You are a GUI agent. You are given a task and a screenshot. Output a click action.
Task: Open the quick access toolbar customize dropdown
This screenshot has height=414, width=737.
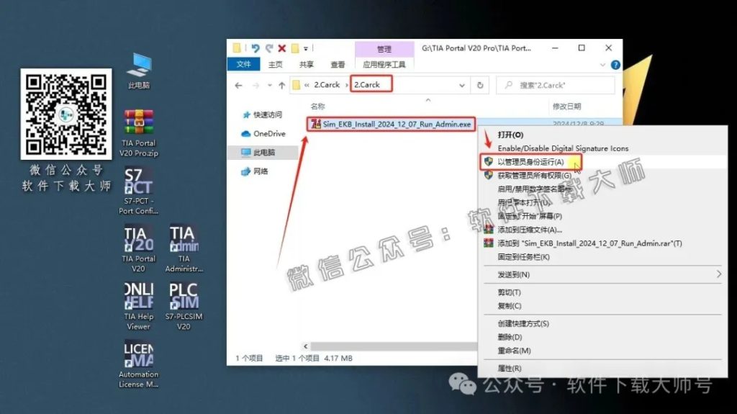[306, 48]
